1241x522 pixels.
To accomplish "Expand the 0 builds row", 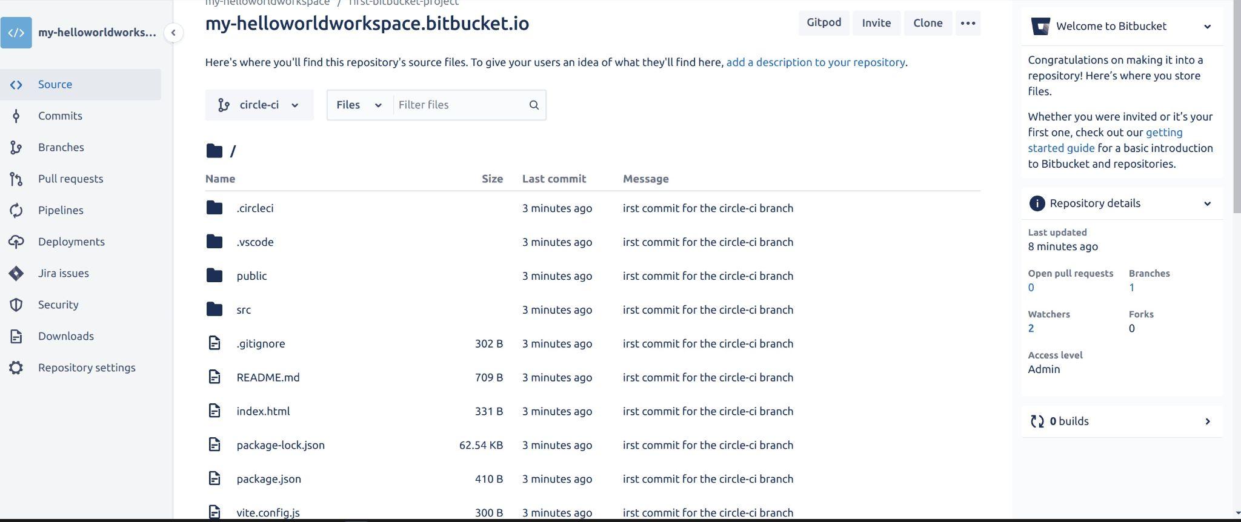I will (x=1122, y=421).
